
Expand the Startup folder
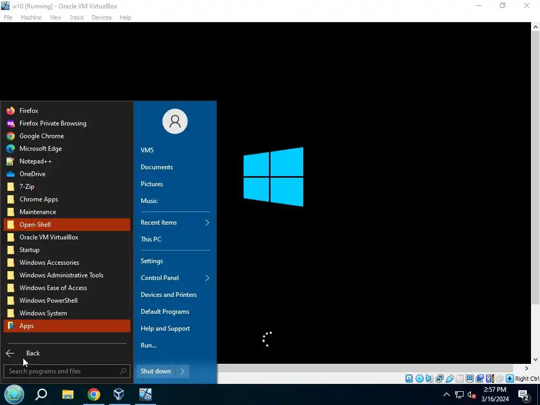coord(67,249)
